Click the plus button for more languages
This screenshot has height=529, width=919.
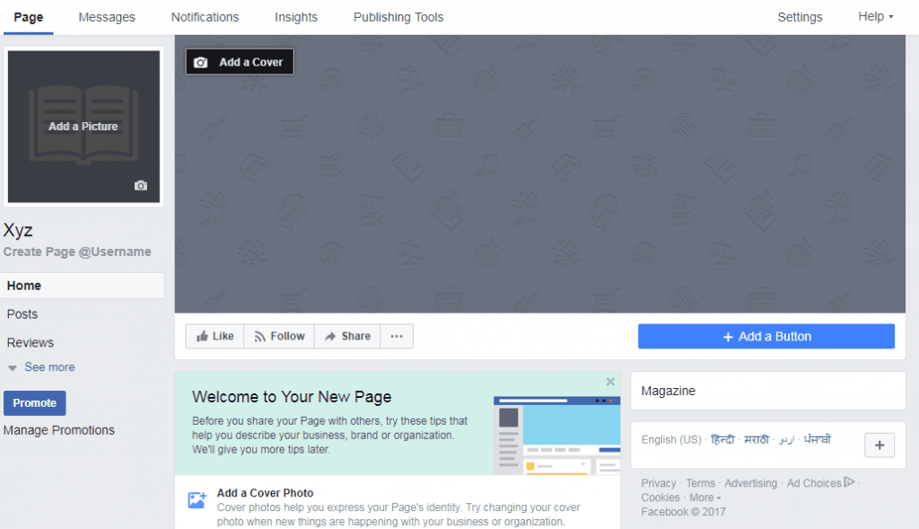(x=880, y=445)
